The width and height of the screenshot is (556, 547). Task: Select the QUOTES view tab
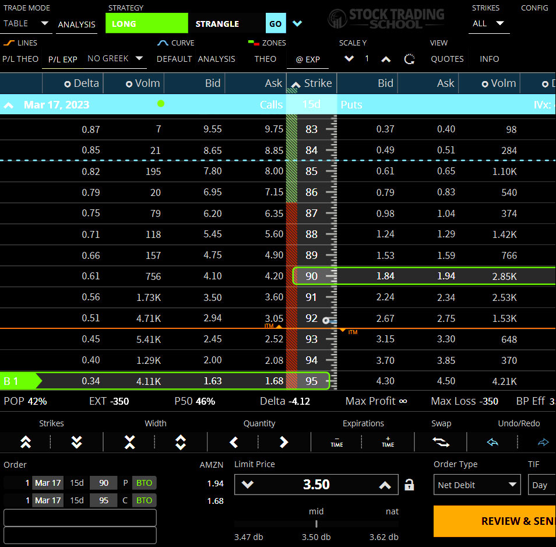click(x=447, y=59)
